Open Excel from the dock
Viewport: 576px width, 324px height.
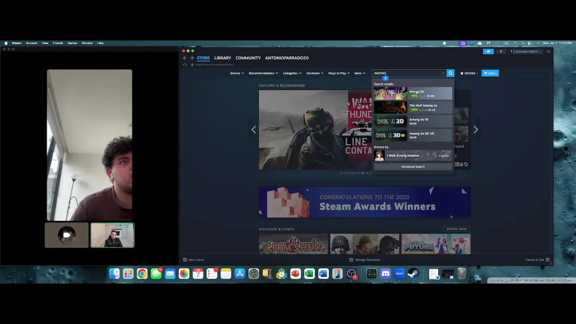pyautogui.click(x=309, y=274)
